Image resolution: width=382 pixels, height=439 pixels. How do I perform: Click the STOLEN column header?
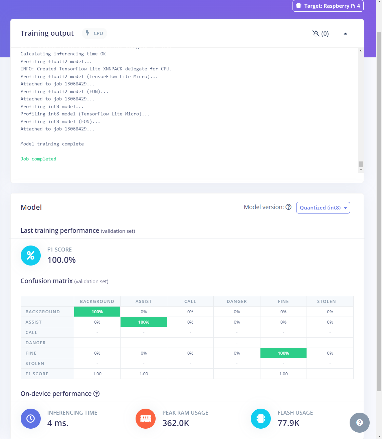coord(326,301)
